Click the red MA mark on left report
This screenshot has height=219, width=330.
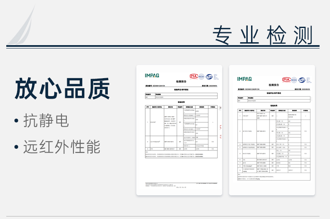[194, 76]
